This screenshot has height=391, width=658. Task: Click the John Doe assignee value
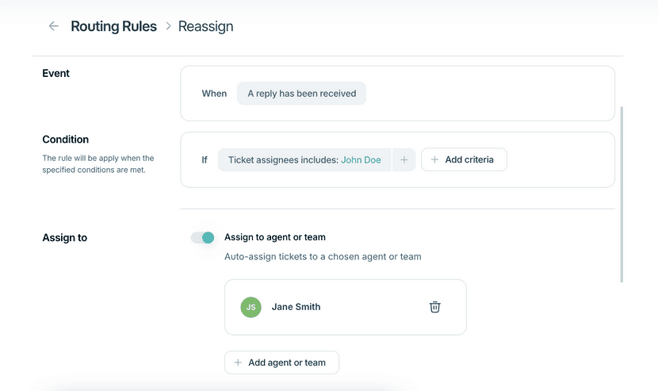click(361, 160)
